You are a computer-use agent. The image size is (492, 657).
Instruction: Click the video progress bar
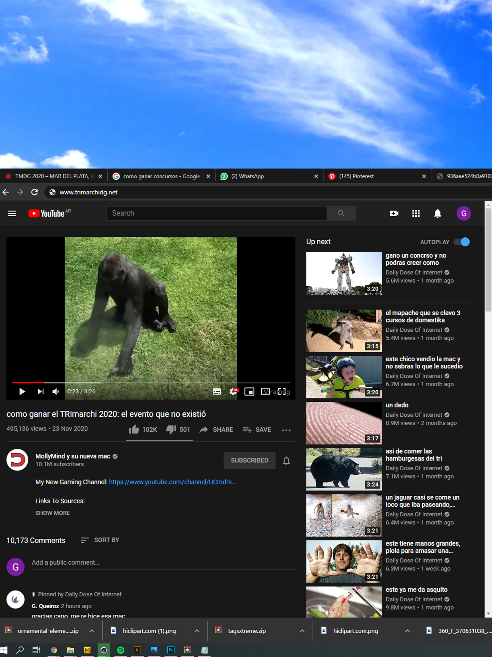(151, 382)
